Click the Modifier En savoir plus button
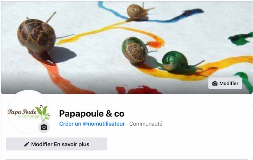Viewport: 253px width, 160px height. click(x=57, y=144)
